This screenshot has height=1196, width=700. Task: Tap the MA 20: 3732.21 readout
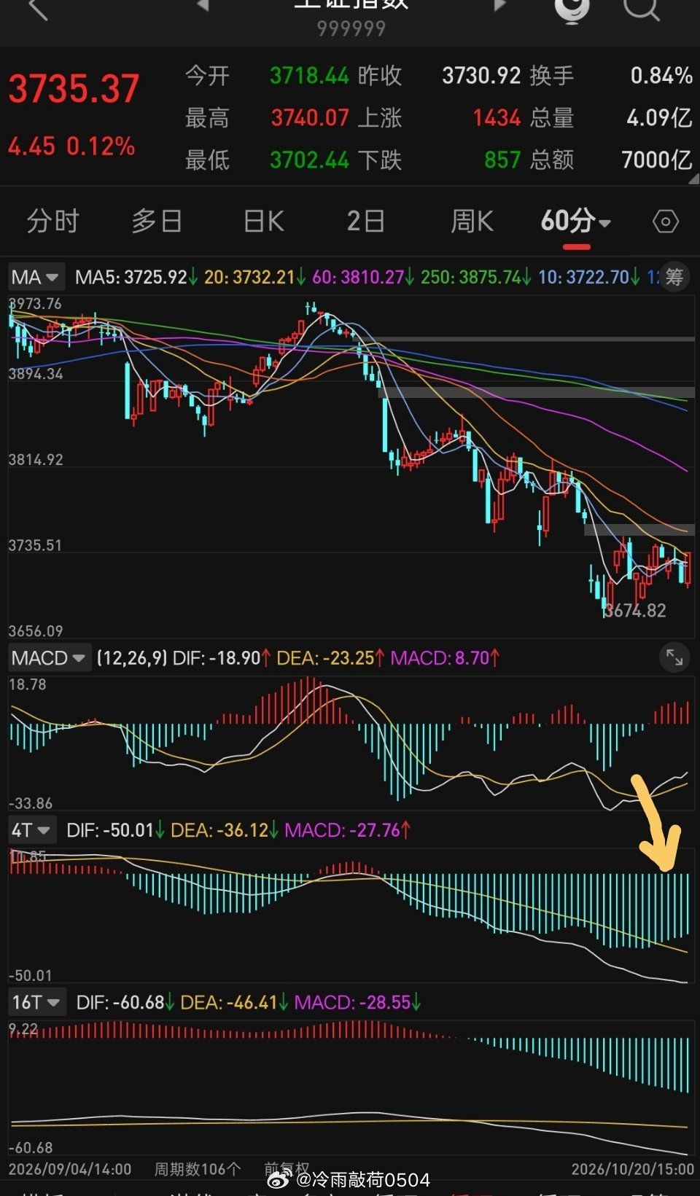click(x=254, y=277)
